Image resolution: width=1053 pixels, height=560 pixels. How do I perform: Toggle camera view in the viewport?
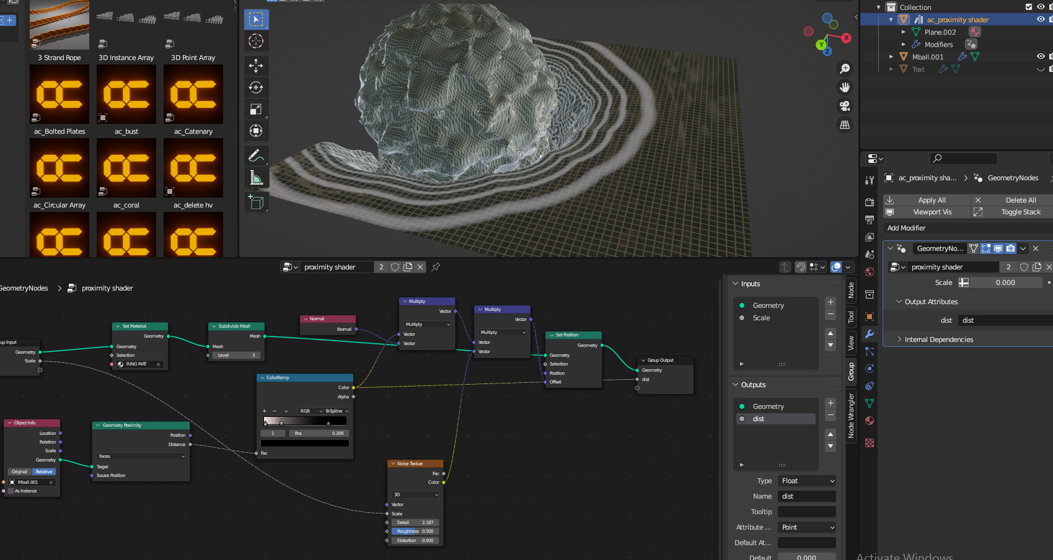(844, 106)
